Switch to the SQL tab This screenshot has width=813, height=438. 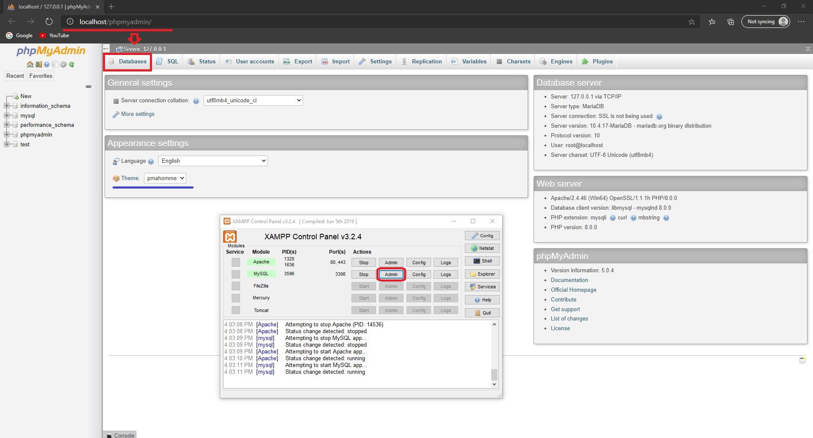pos(167,62)
